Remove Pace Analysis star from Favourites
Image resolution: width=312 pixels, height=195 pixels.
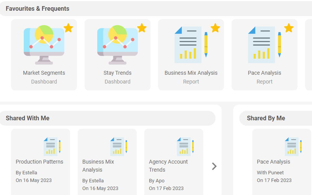pyautogui.click(x=289, y=28)
